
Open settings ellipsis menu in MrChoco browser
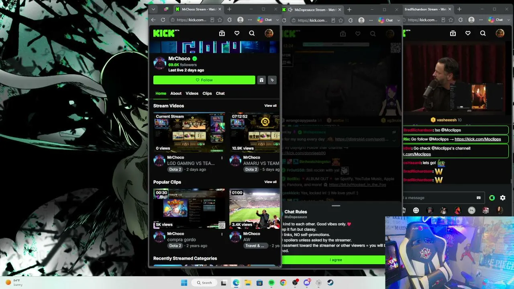[x=250, y=20]
